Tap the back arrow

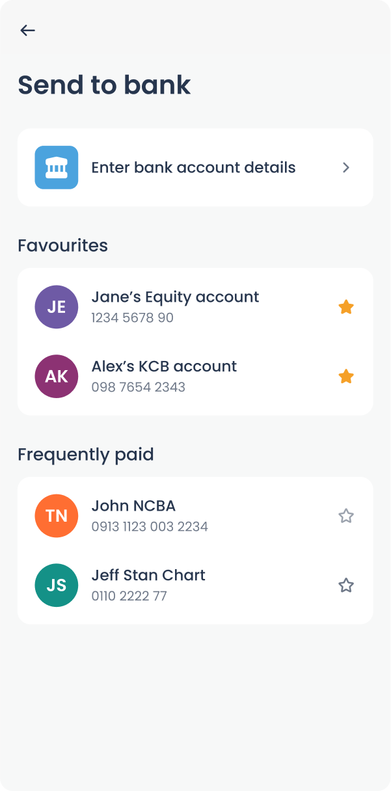click(28, 30)
